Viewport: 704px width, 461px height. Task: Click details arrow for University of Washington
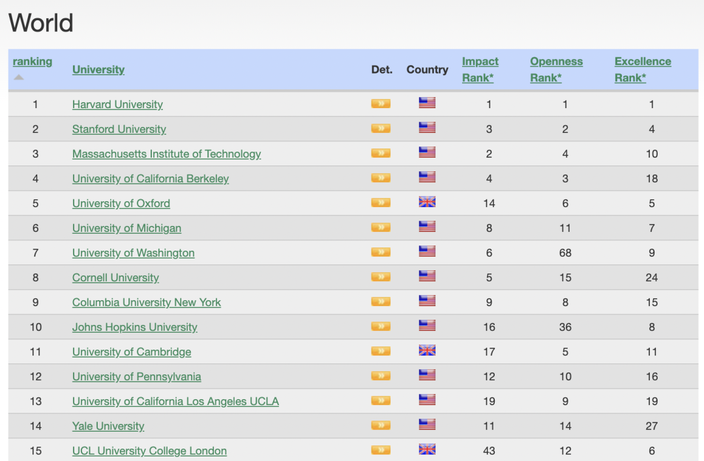381,252
